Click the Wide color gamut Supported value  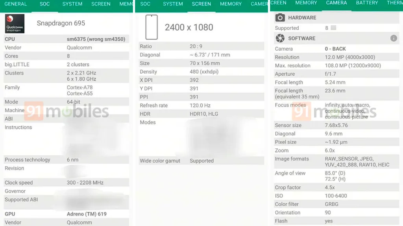click(202, 160)
